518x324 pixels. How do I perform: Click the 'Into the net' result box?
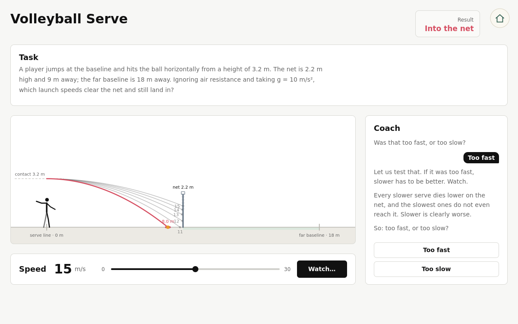point(448,24)
